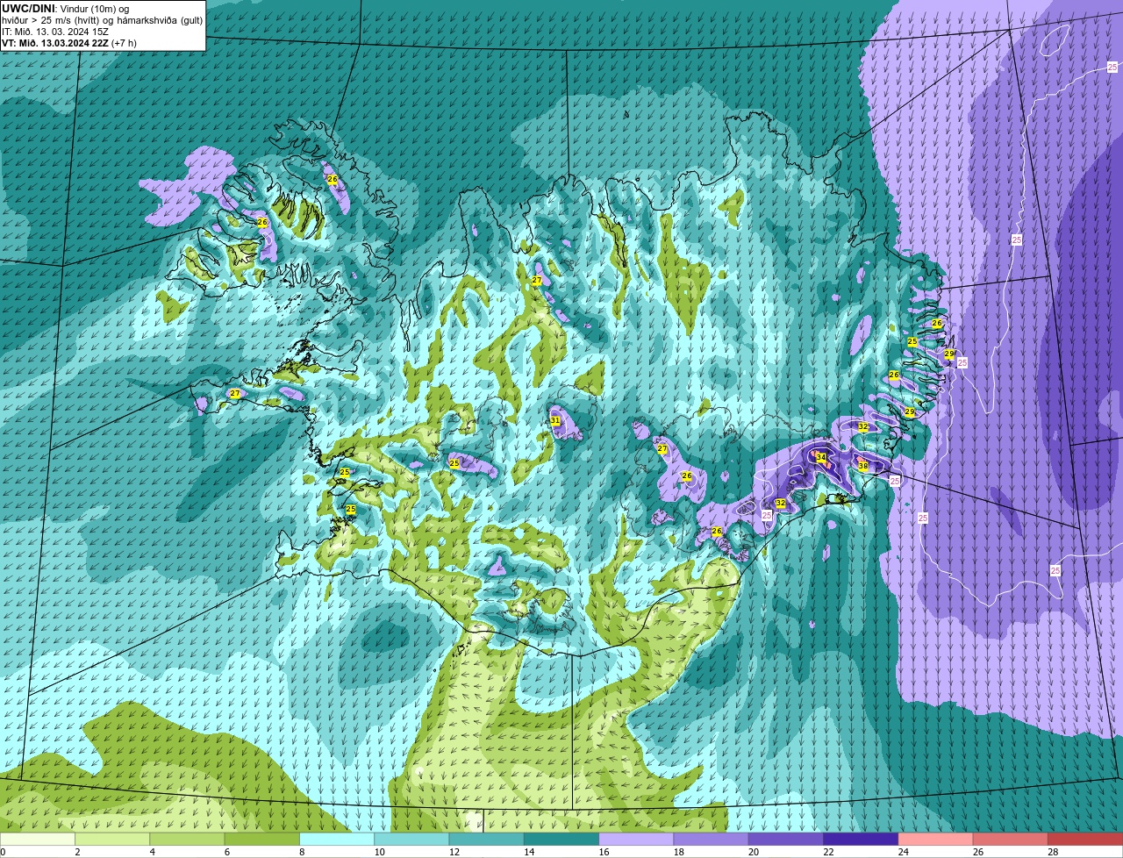
Task: Click the valid time 'VT: Mið. 13.03.2024 22Z (+7 h)'
Action: tap(69, 43)
